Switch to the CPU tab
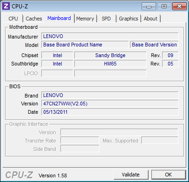The width and height of the screenshot is (189, 182). (x=13, y=19)
